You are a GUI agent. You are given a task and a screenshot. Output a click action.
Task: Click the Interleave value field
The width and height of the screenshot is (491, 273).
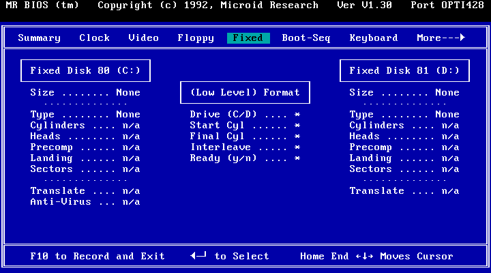(297, 147)
